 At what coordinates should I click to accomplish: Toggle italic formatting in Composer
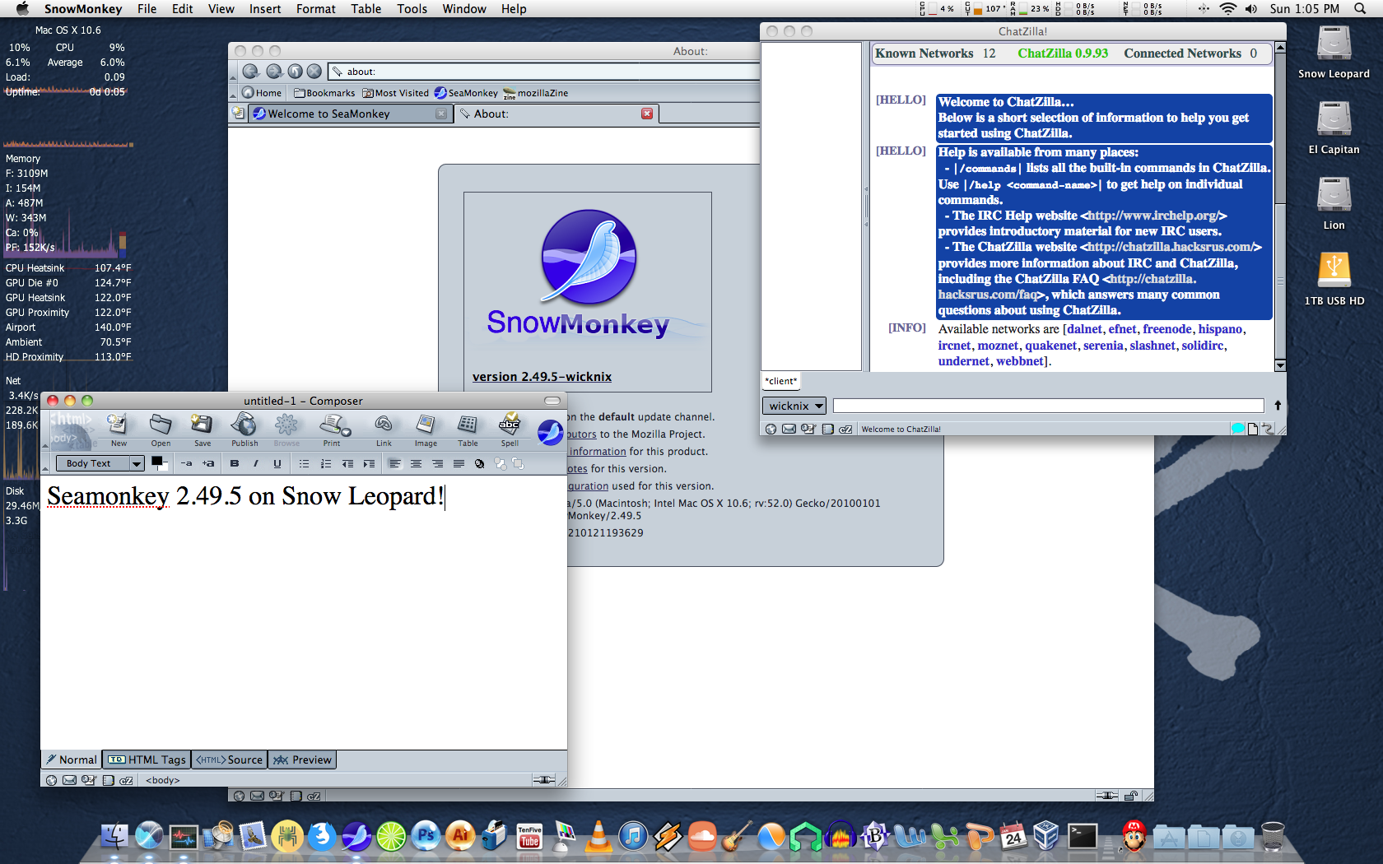tap(256, 463)
